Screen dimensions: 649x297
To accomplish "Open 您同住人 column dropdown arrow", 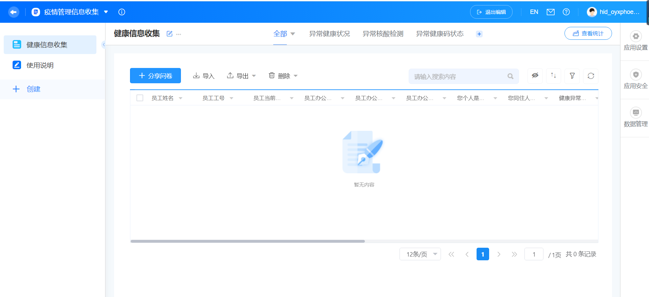I will [x=546, y=98].
